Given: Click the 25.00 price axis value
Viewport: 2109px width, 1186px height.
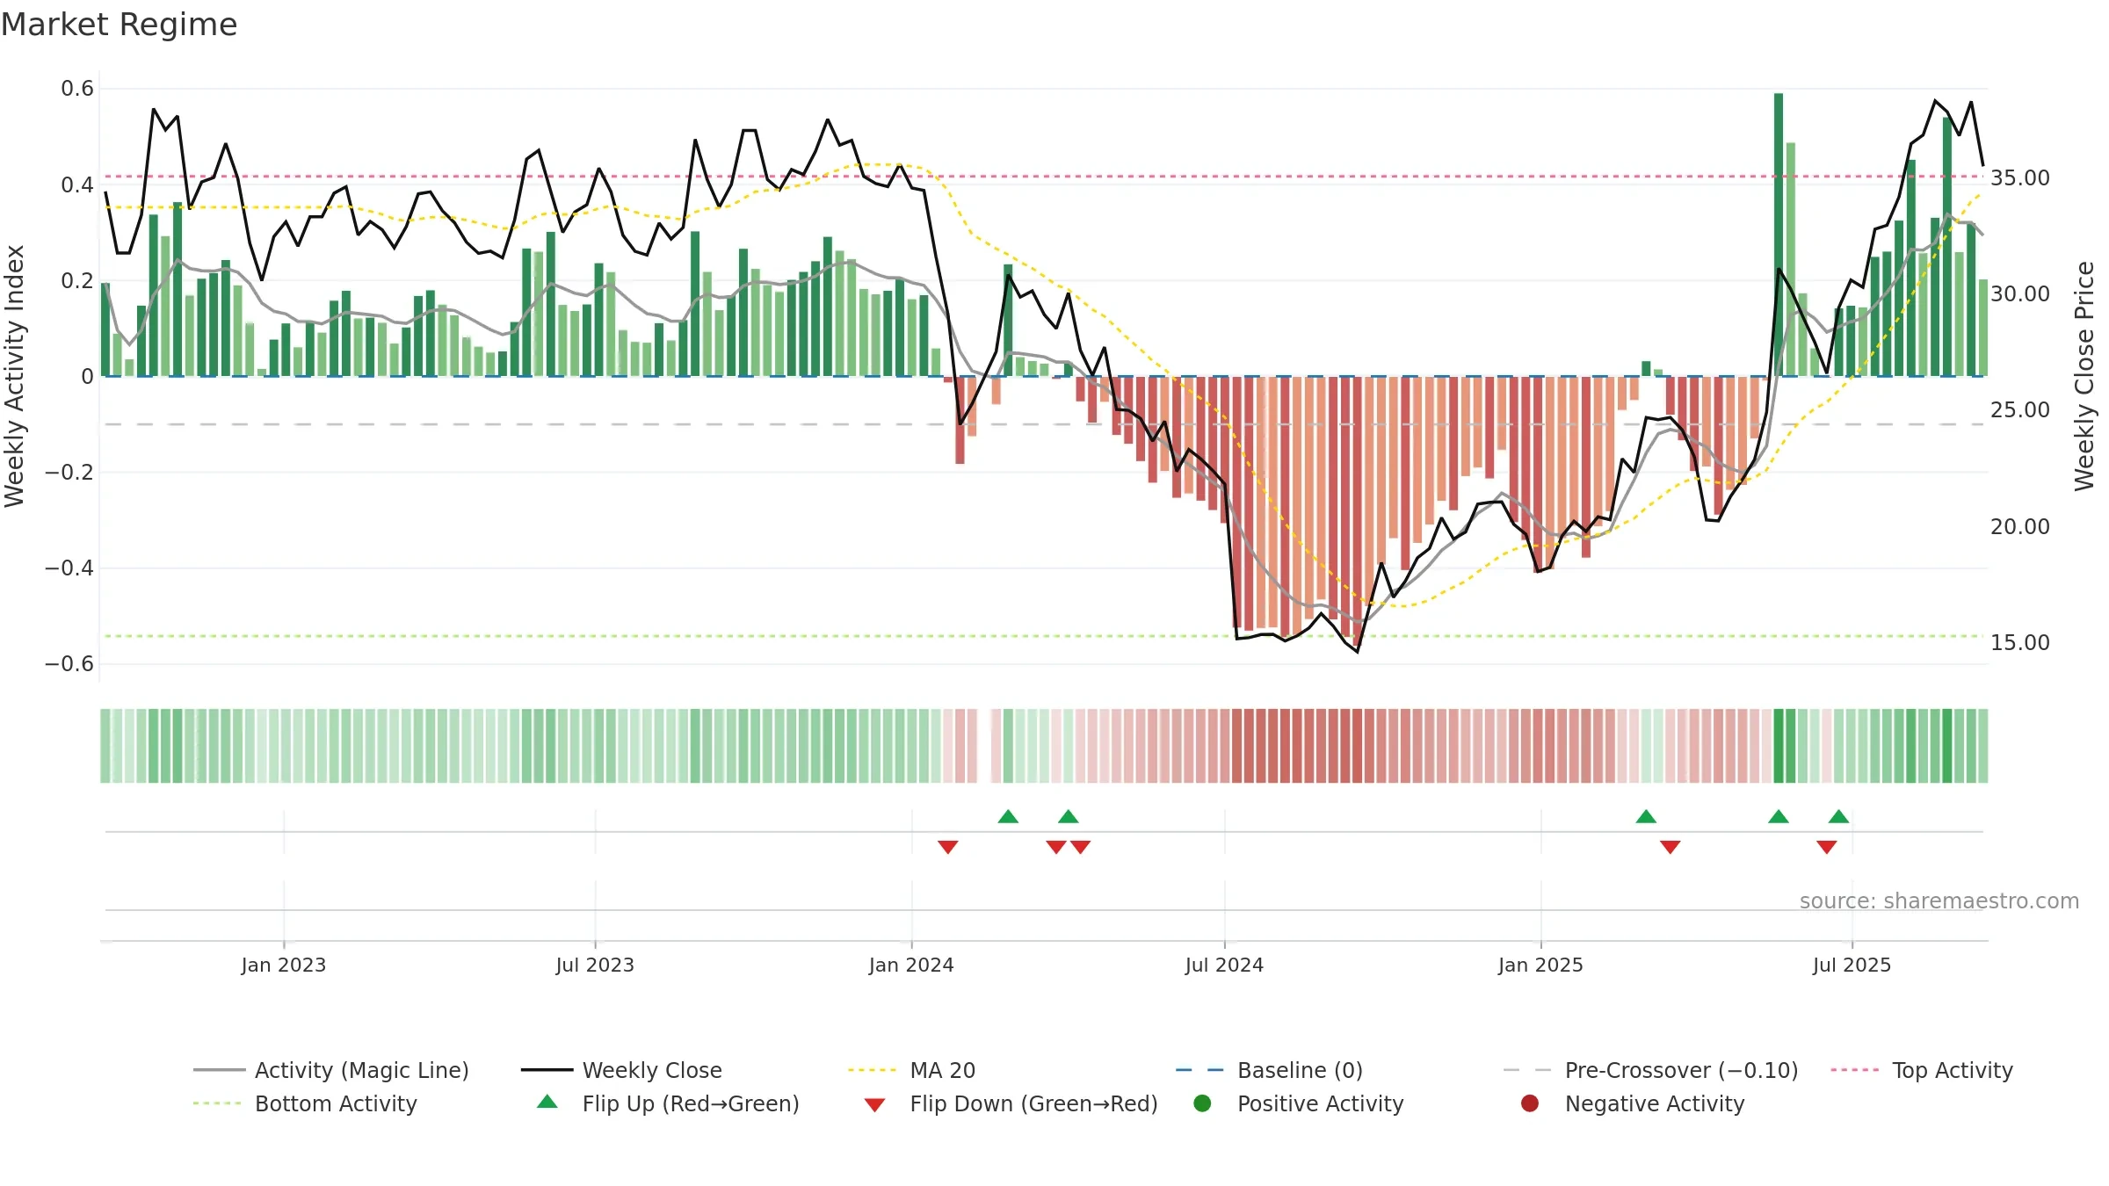Looking at the screenshot, I should tap(2019, 409).
